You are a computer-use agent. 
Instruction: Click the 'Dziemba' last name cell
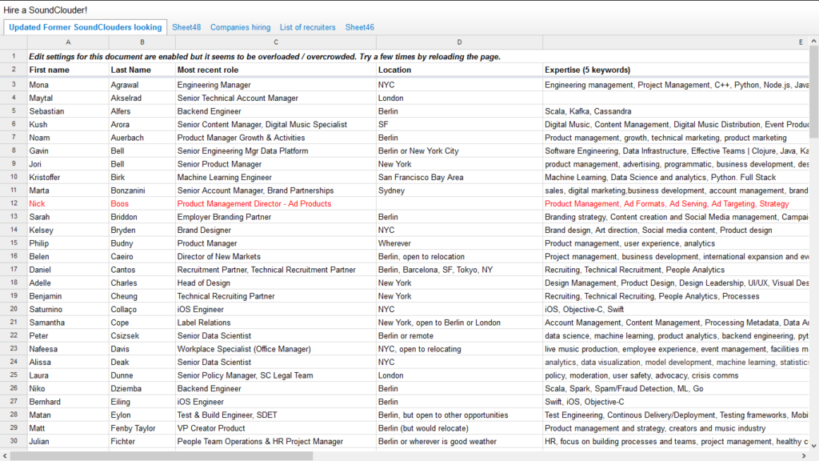(142, 388)
